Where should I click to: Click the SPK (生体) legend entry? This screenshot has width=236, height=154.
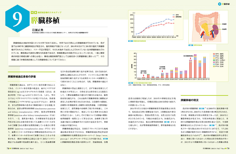[218, 62]
